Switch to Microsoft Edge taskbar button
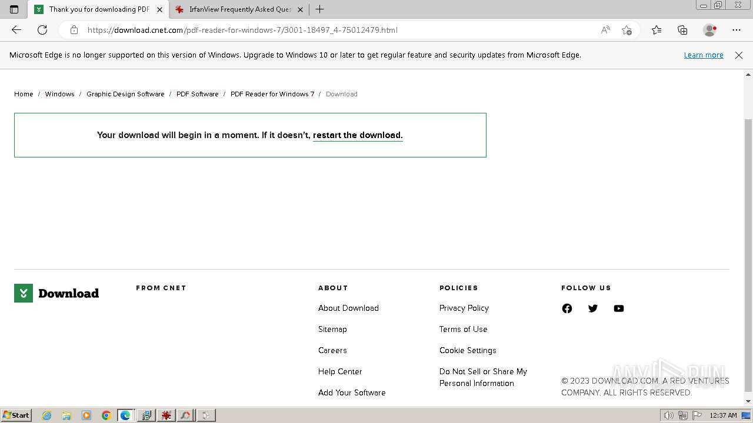 click(126, 415)
